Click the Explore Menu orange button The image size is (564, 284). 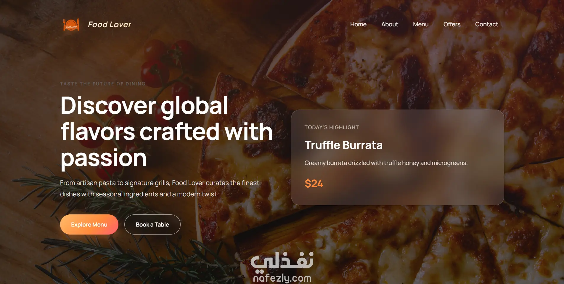click(x=89, y=224)
